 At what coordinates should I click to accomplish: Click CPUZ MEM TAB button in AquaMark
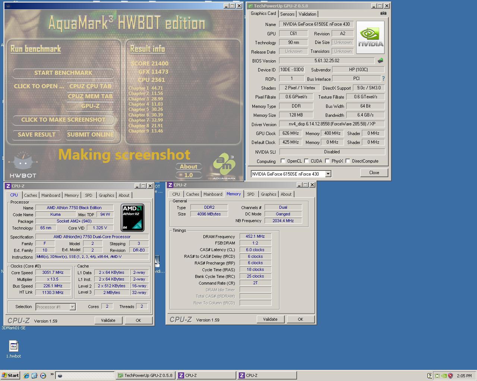coord(90,96)
